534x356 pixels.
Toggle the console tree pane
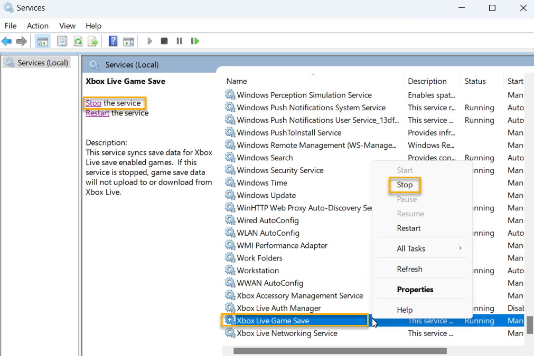pyautogui.click(x=42, y=41)
